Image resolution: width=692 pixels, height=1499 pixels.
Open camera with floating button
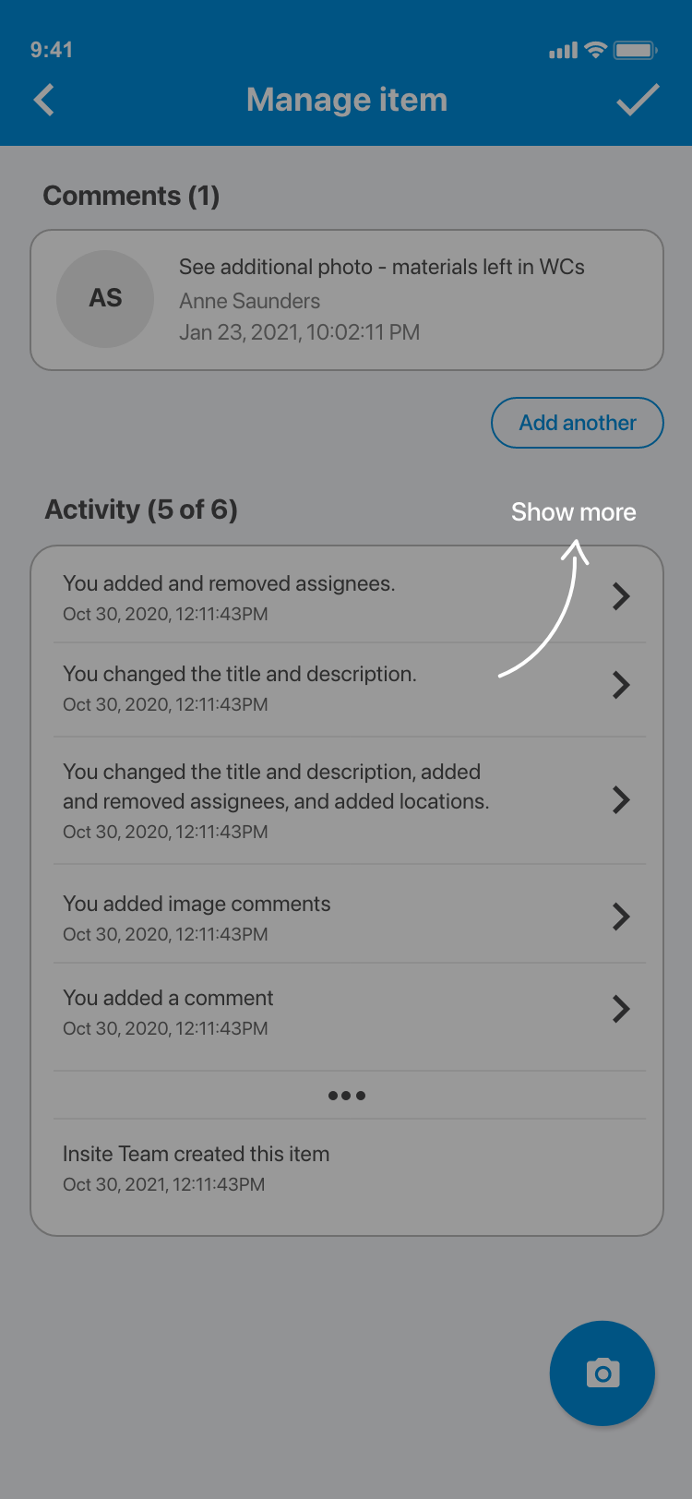[603, 1373]
